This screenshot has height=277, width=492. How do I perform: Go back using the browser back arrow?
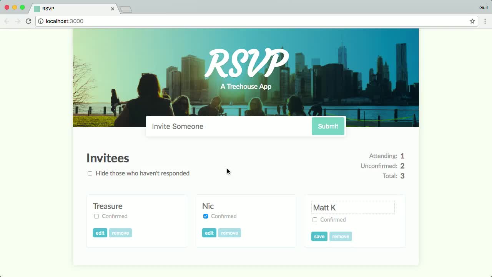(7, 21)
